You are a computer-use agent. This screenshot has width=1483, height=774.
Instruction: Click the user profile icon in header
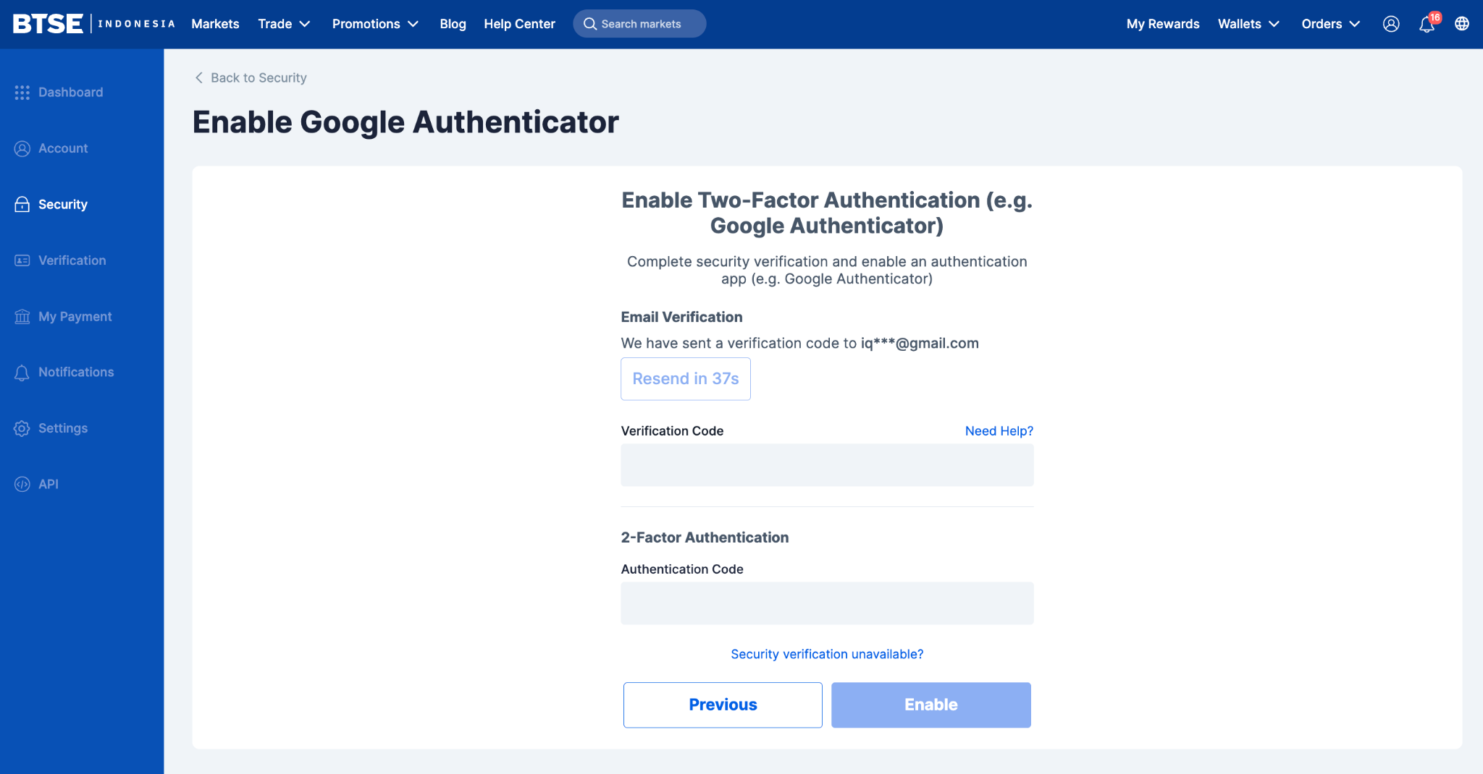point(1391,24)
